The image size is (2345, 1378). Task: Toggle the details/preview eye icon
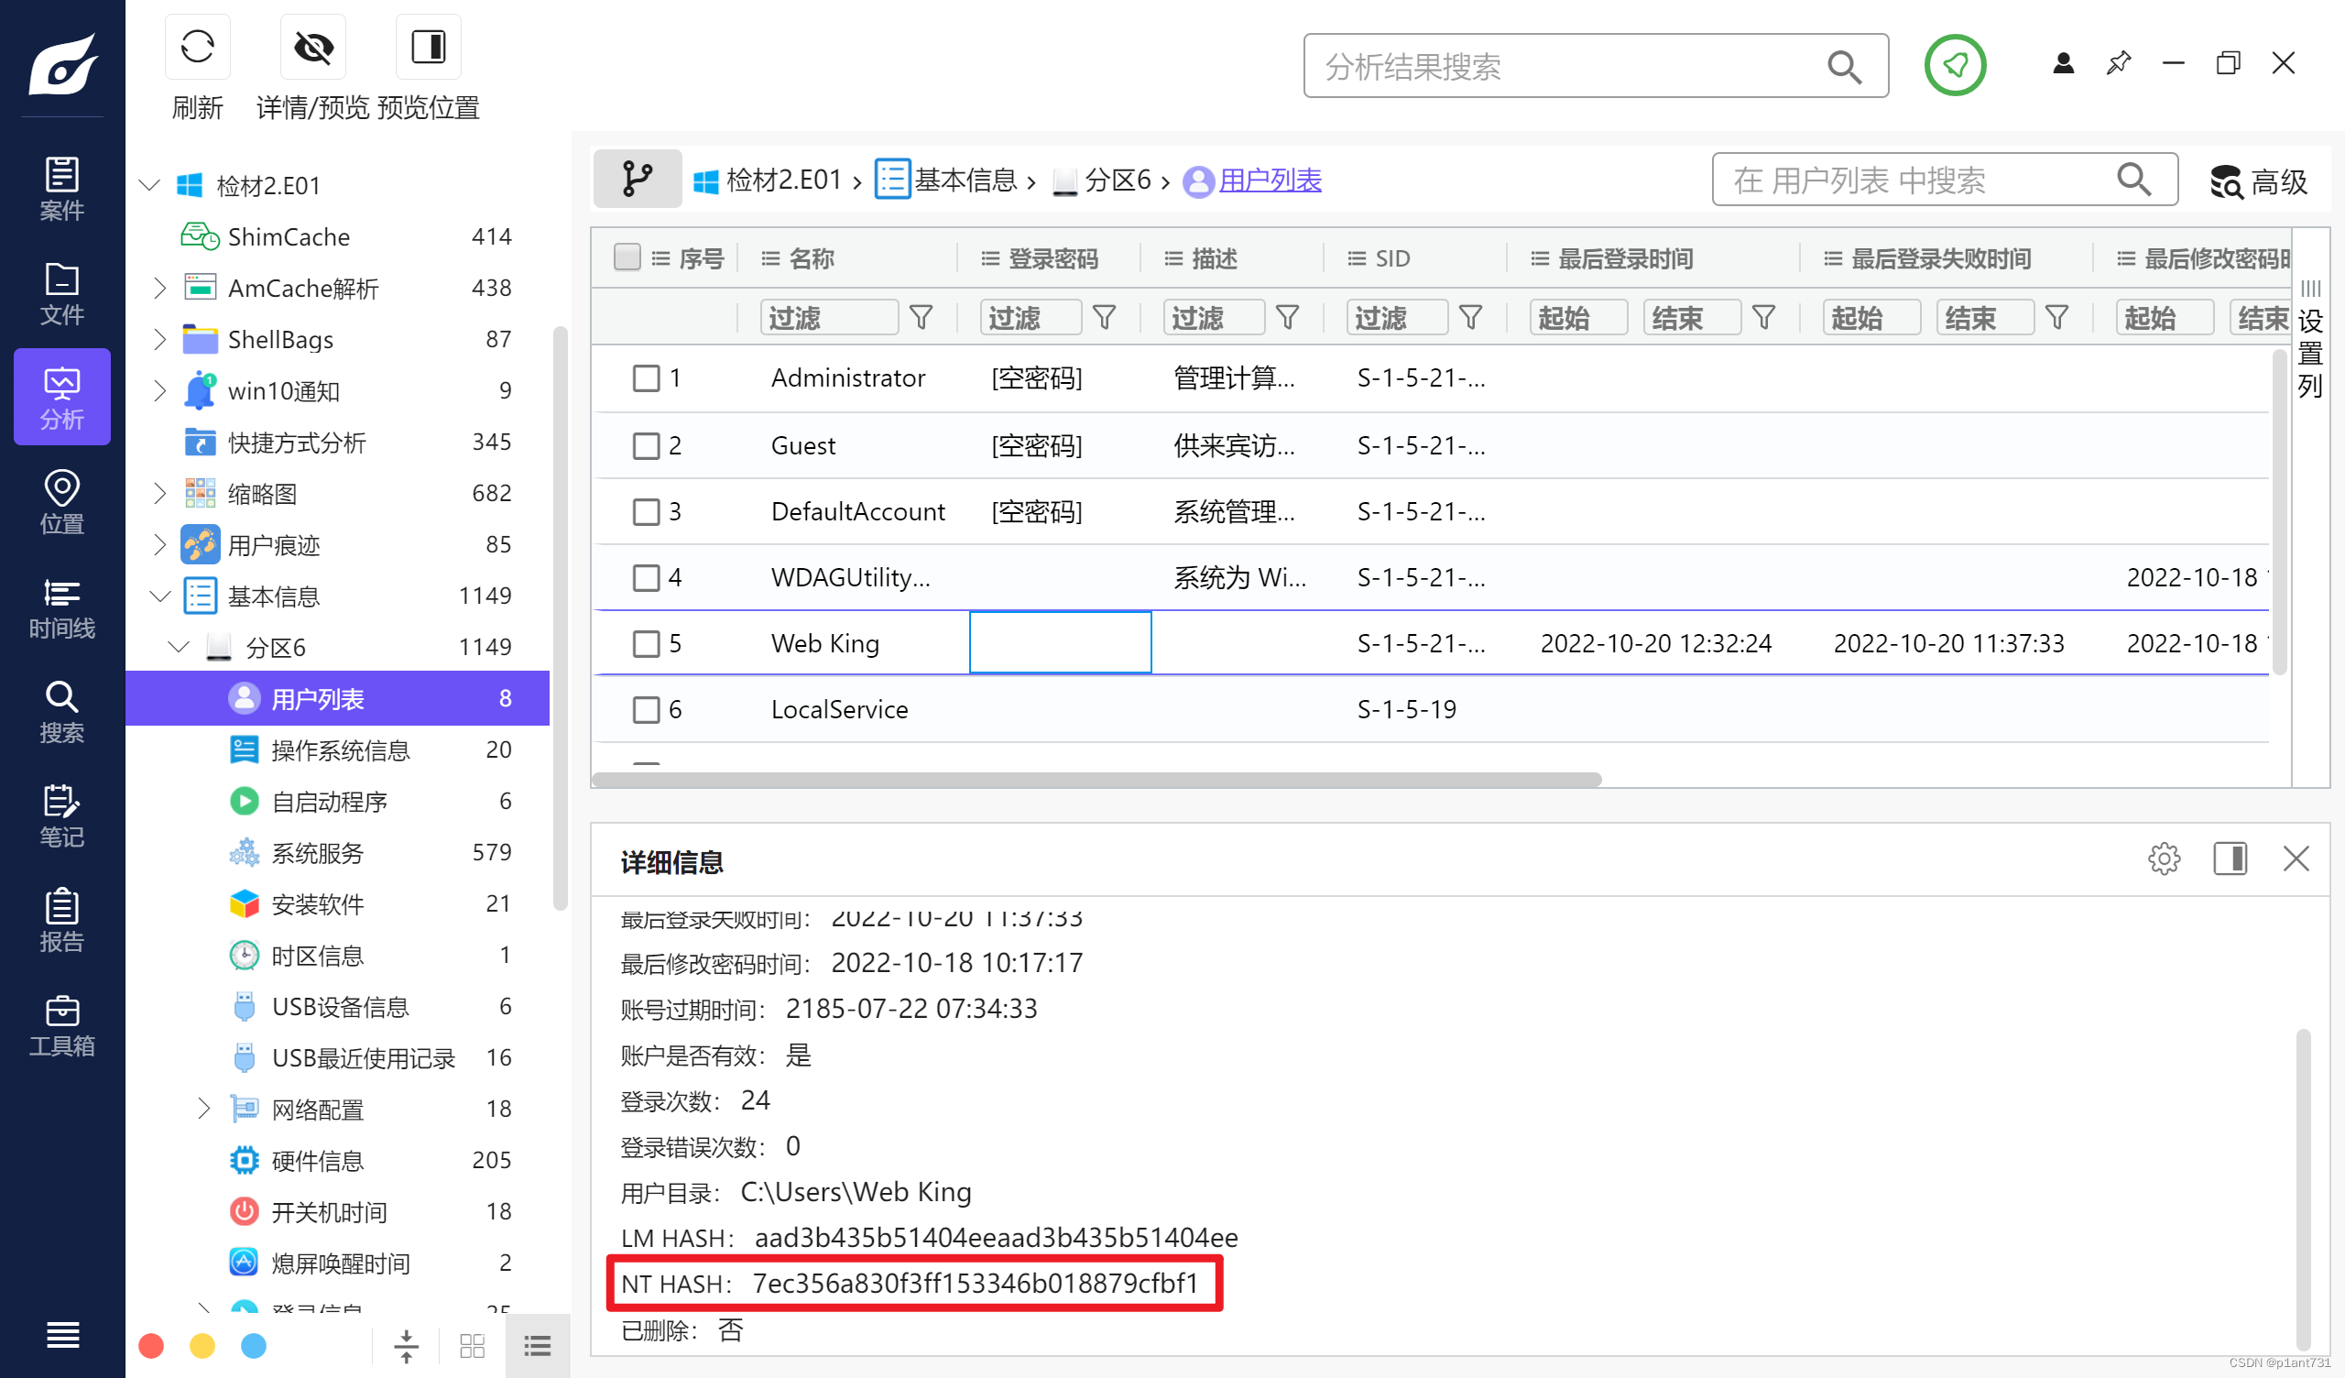point(312,49)
